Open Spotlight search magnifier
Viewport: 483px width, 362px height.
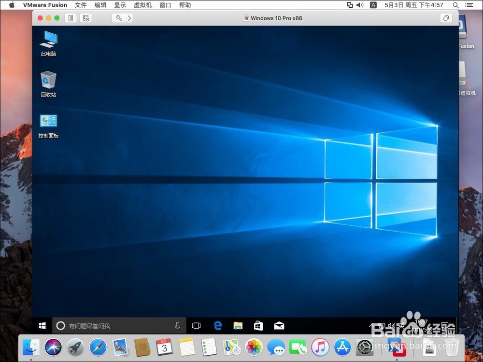[455, 5]
